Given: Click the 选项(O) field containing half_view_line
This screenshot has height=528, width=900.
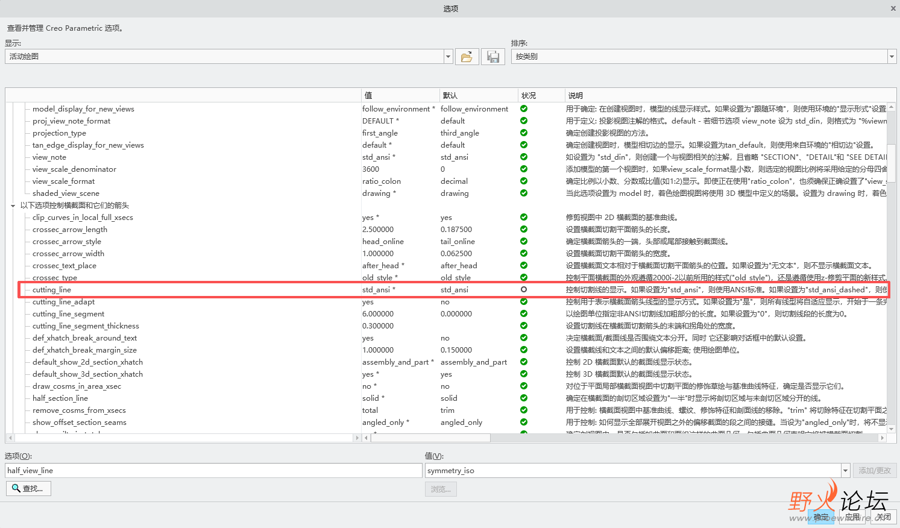Looking at the screenshot, I should tap(211, 470).
